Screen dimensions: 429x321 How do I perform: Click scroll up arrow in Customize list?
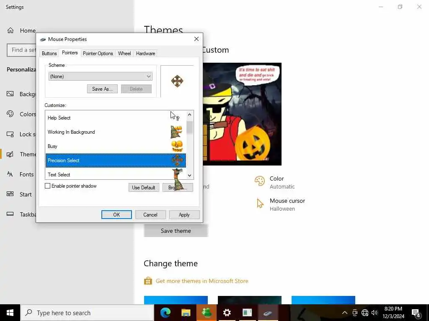coord(190,115)
